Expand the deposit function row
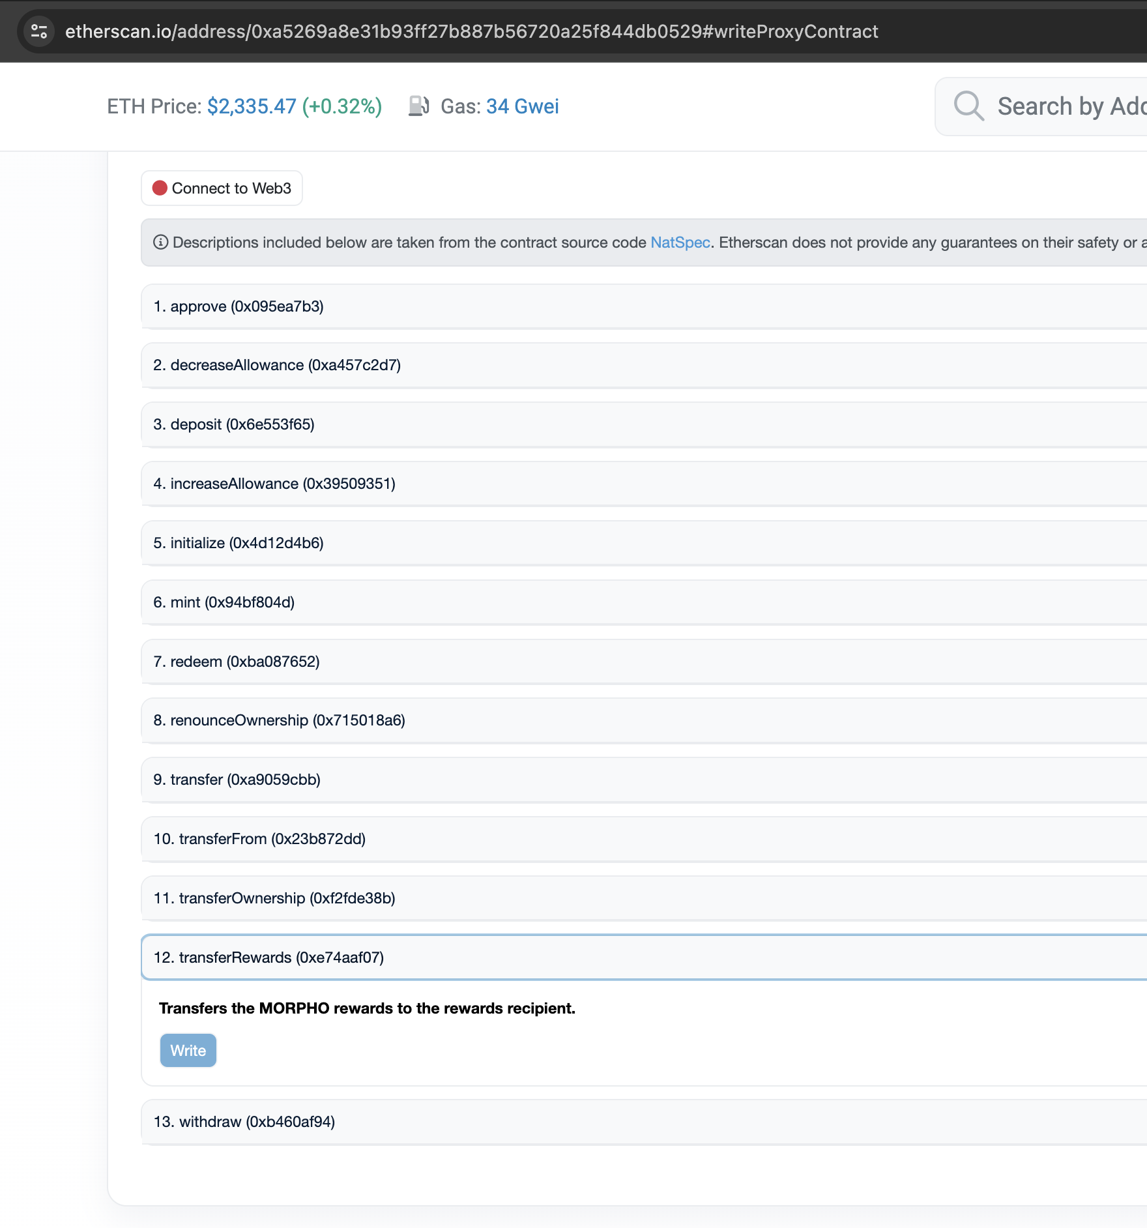Viewport: 1147px width, 1228px height. (234, 424)
